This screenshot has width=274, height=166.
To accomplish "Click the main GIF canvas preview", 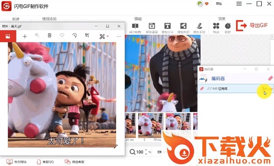I will 163,74.
